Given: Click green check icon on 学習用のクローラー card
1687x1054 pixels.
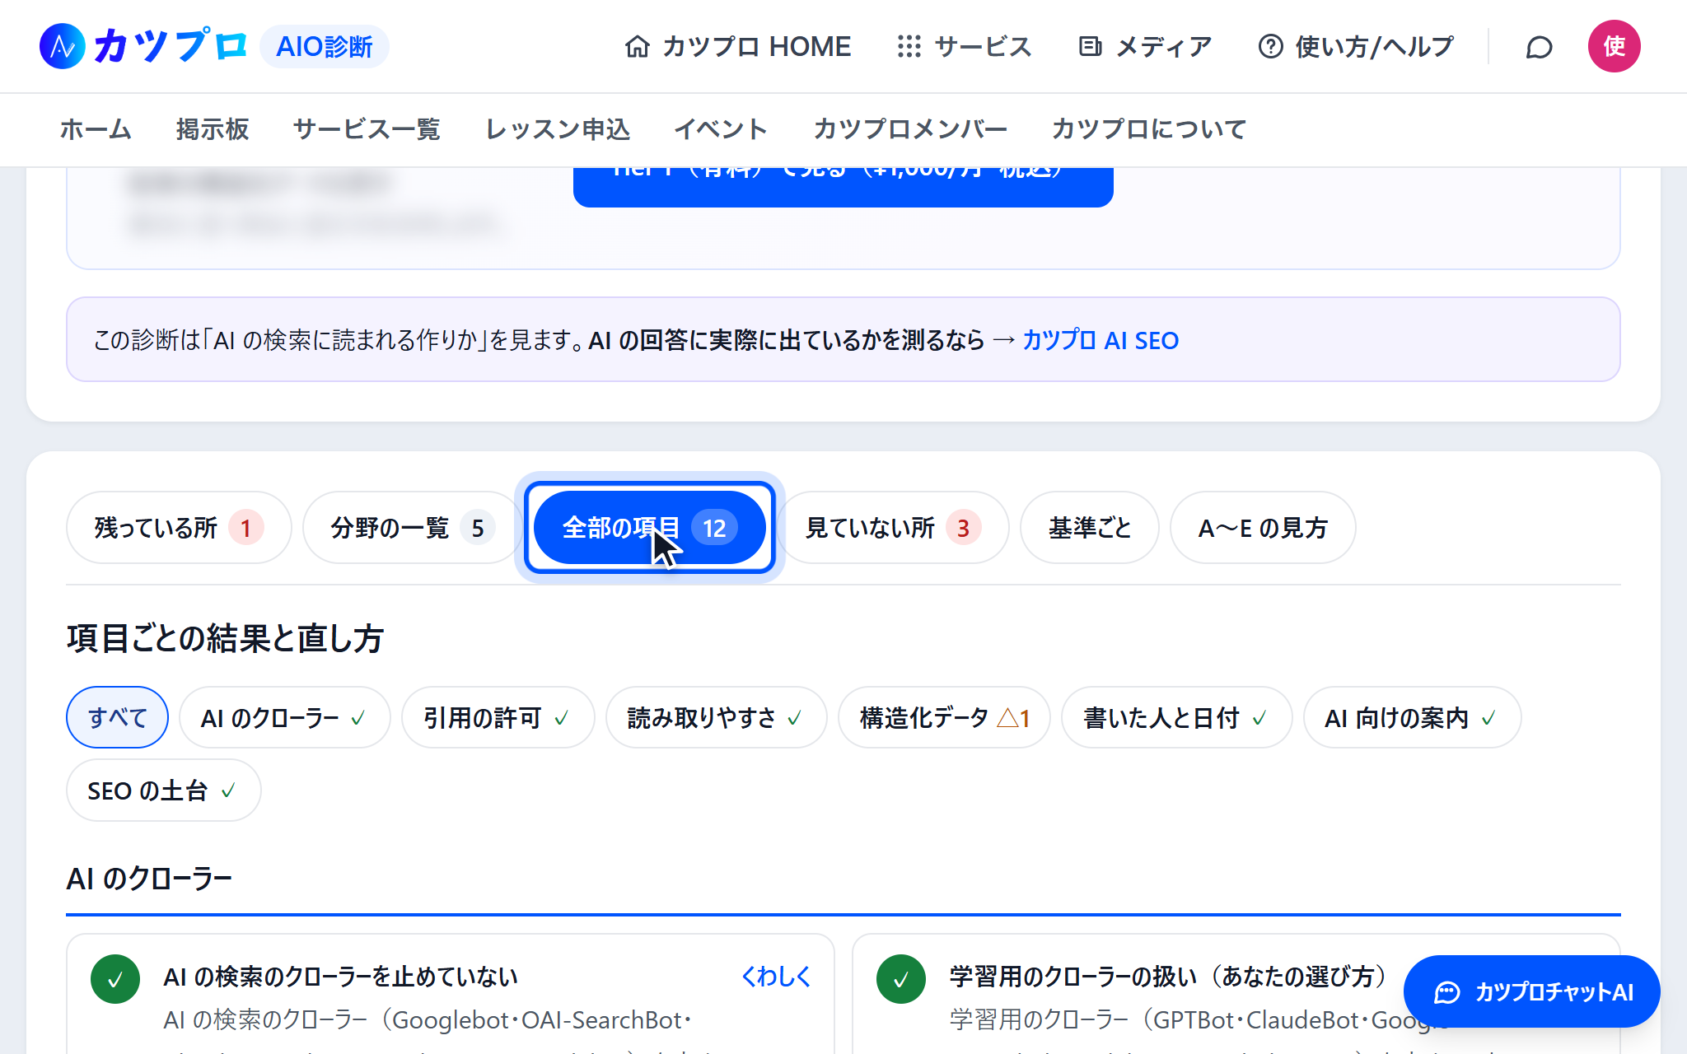Looking at the screenshot, I should [x=901, y=979].
